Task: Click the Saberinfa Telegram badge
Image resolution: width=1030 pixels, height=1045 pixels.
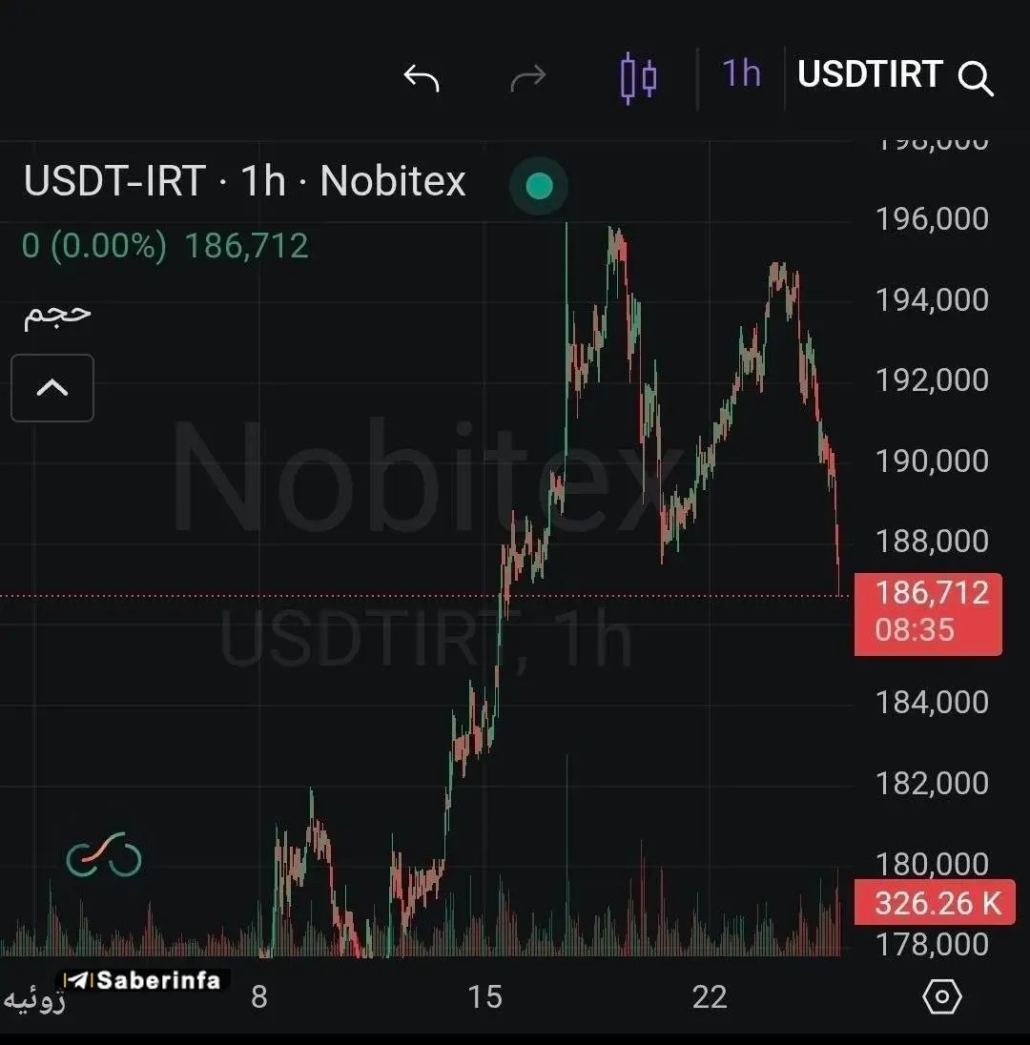Action: [x=143, y=980]
